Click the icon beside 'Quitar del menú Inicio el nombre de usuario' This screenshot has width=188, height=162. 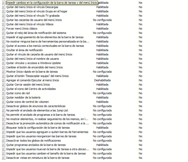point(4,59)
